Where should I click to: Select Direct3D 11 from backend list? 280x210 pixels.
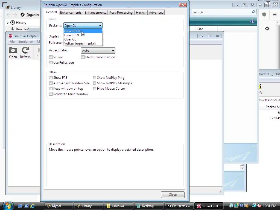click(83, 31)
